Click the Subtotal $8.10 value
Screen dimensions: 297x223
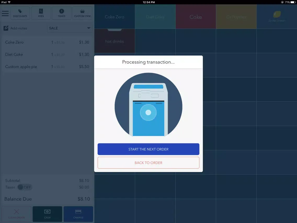[x=84, y=181]
